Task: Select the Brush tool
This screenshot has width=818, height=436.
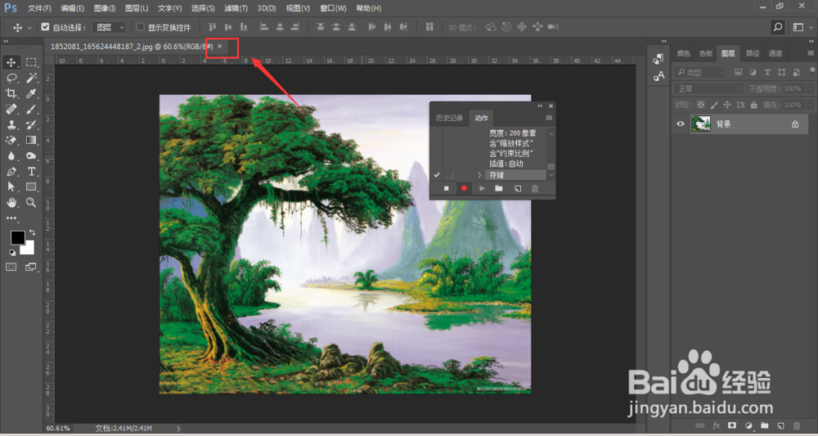Action: point(31,109)
